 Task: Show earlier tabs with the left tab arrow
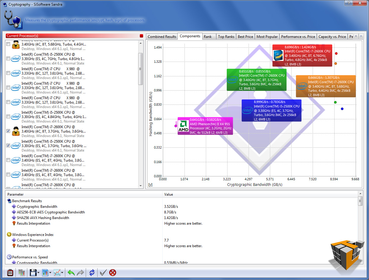tap(356, 36)
